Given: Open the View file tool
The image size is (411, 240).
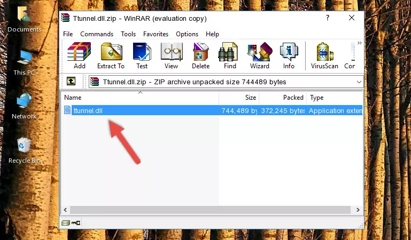Looking at the screenshot, I should click(x=172, y=55).
